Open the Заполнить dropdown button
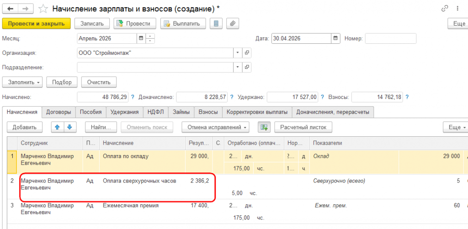 click(22, 82)
